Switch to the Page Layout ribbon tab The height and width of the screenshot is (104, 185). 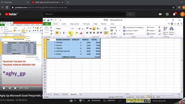click(x=74, y=24)
